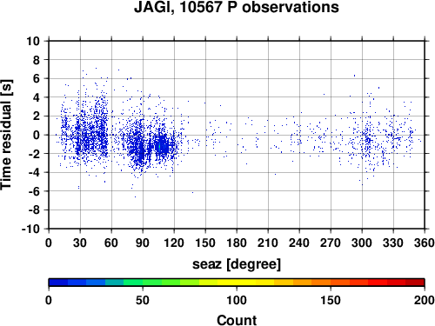Click the colorbar tick label 200
The image size is (435, 326).
pos(425,300)
